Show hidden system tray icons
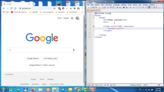Viewport: 164px width, 92px height. [143, 90]
